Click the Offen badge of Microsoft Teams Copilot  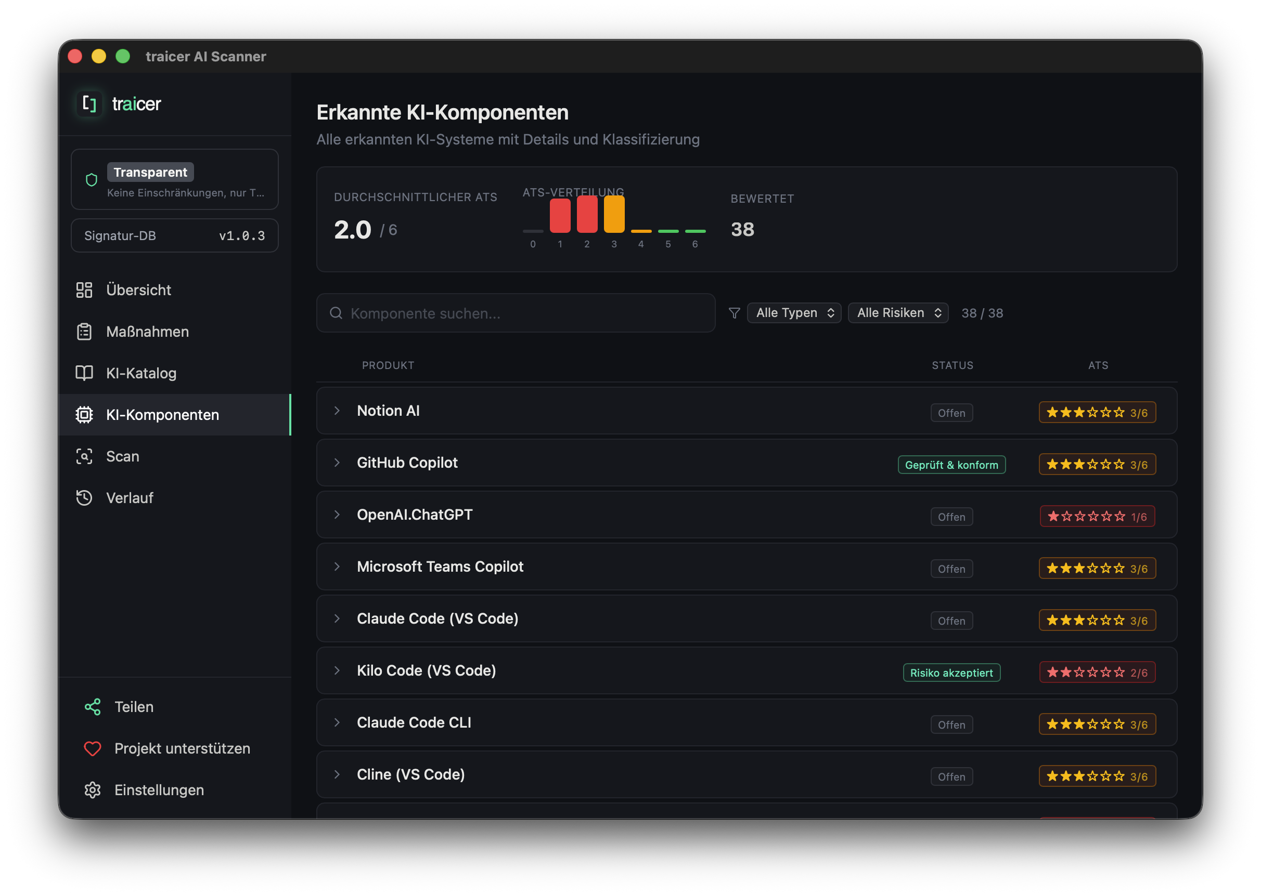(951, 568)
